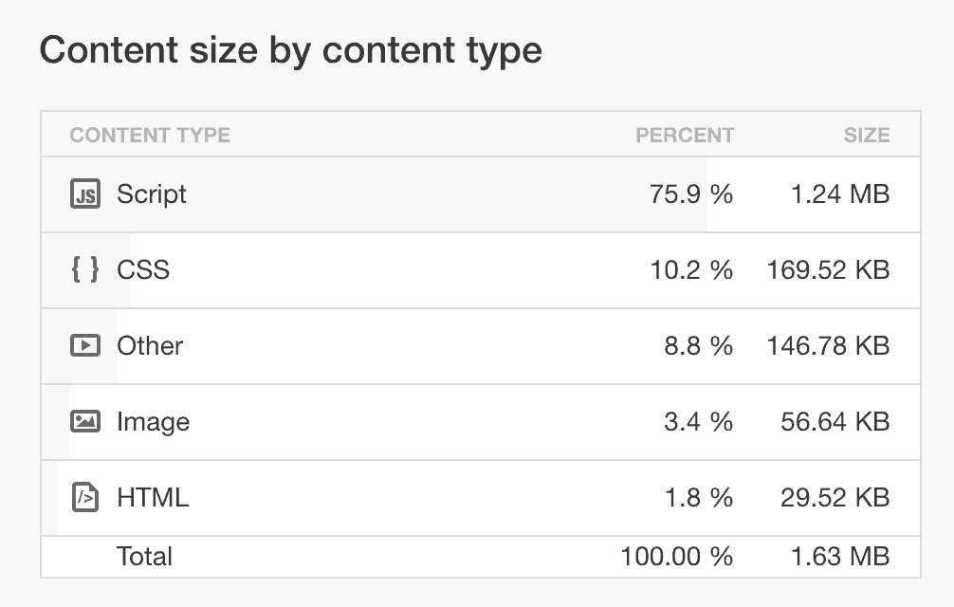
Task: Click the 169.52 KB CSS size
Action: tap(828, 270)
